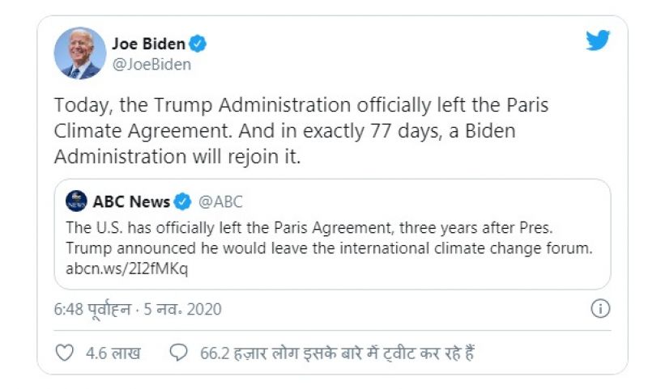The width and height of the screenshot is (648, 389).
Task: Click the ABC News logo avatar
Action: tap(77, 201)
